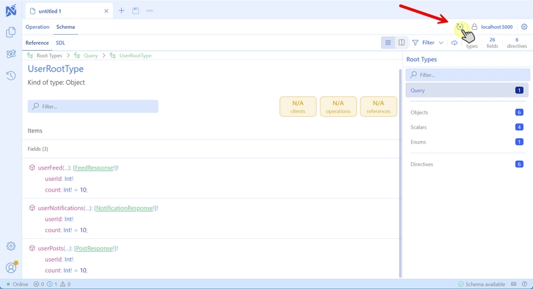Switch to the Operation tab
This screenshot has height=289, width=533.
(37, 27)
